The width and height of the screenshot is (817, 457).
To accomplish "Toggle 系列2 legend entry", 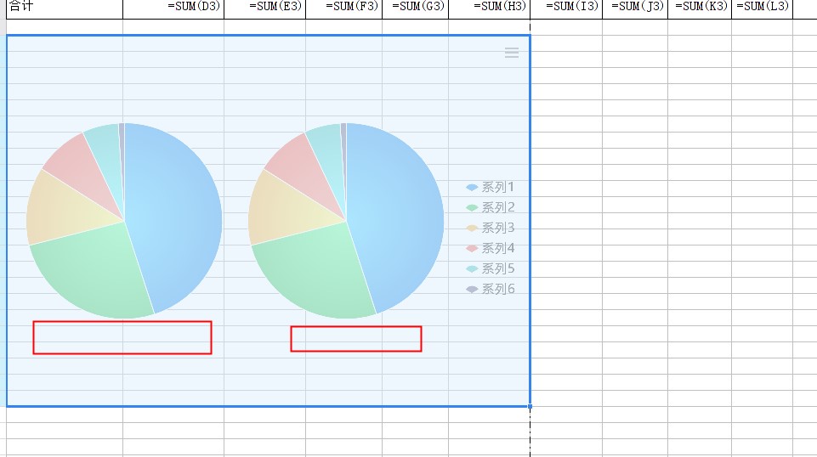I will click(491, 207).
